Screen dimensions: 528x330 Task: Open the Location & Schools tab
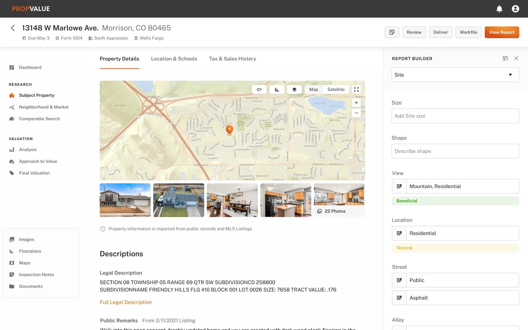pyautogui.click(x=174, y=59)
